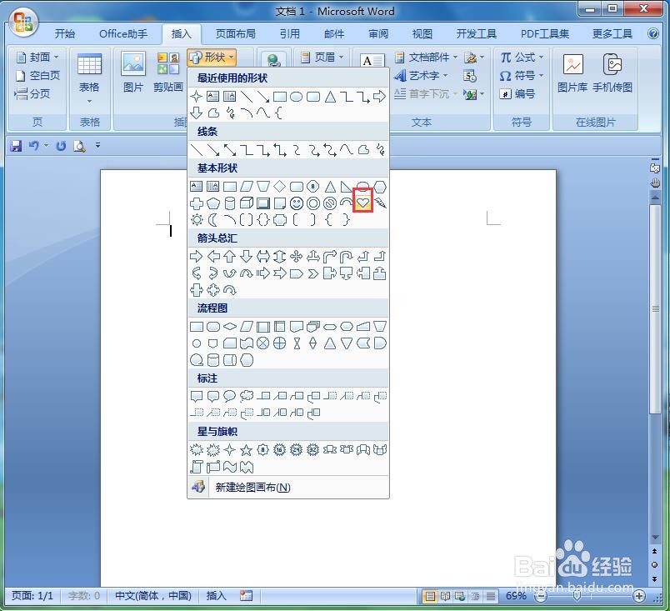This screenshot has height=611, width=670.
Task: Select the five-point star shape
Action: 246,449
